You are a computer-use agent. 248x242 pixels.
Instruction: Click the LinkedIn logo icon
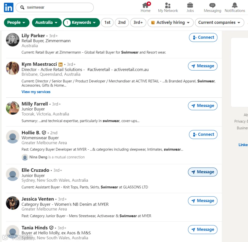point(9,7)
